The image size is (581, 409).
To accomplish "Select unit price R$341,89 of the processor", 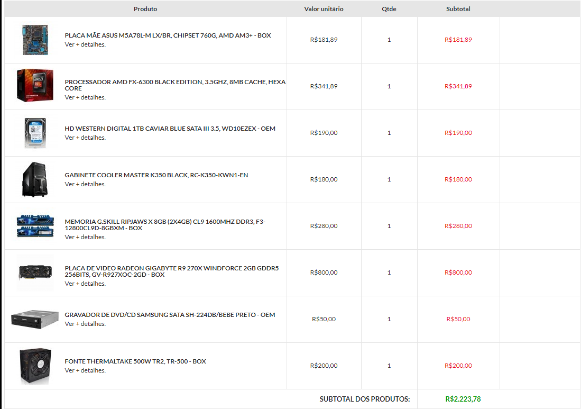I will [324, 86].
